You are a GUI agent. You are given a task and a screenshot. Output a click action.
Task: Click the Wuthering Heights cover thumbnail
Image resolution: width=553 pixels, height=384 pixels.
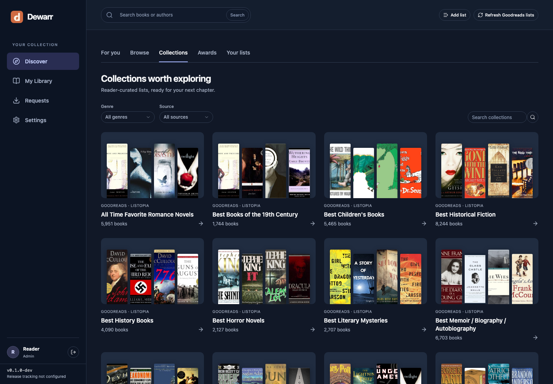coord(299,173)
